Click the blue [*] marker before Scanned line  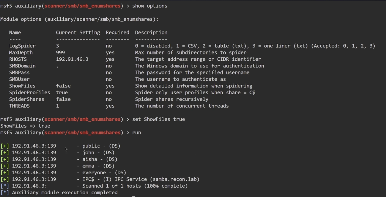tap(5, 186)
